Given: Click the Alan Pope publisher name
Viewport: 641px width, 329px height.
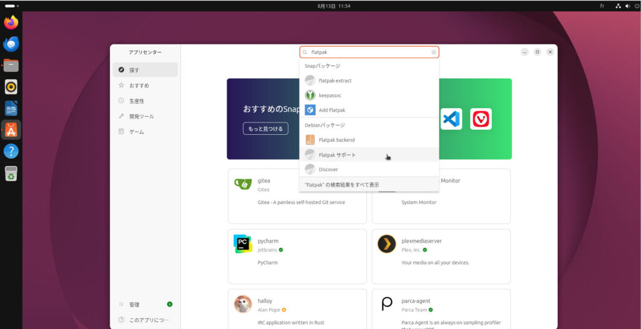Looking at the screenshot, I should pos(269,310).
